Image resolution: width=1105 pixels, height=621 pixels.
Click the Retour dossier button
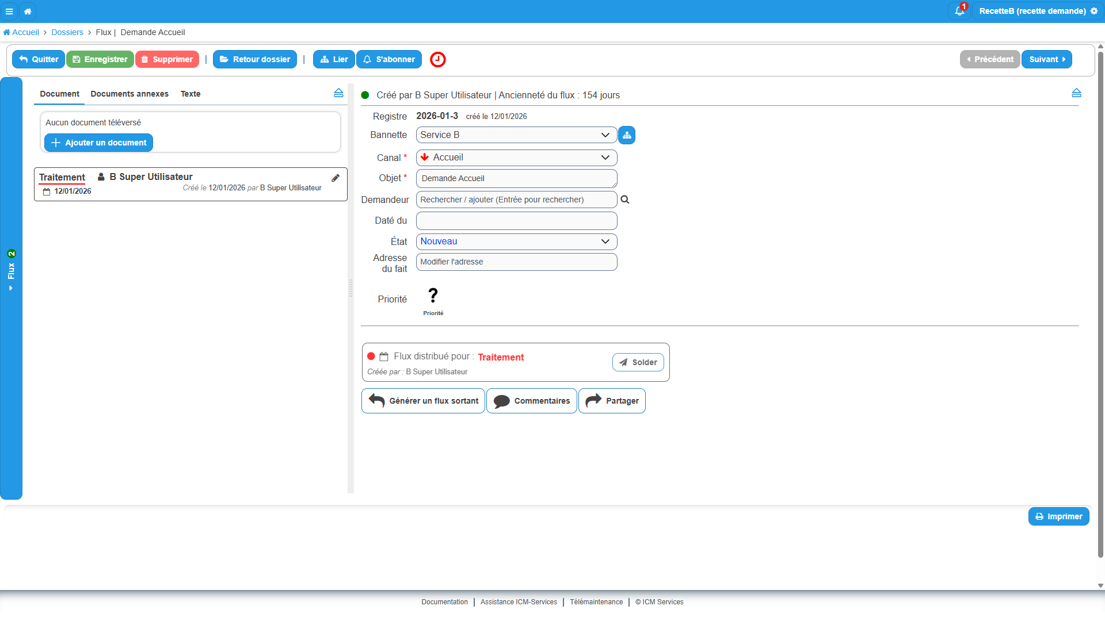point(255,59)
